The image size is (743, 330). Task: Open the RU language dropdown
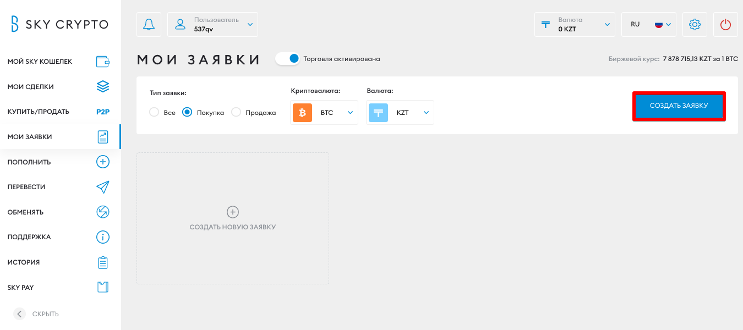pyautogui.click(x=649, y=24)
